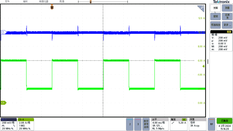Screen dimensions: 233x131
Task: Open the 帮助 menu
Action: pyautogui.click(x=62, y=1)
